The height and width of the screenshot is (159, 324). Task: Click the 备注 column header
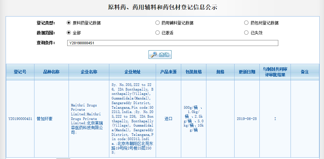point(305,72)
